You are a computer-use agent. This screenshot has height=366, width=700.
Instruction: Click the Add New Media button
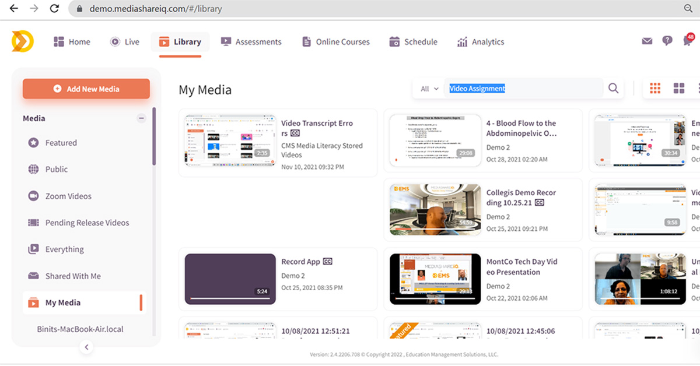click(x=86, y=89)
